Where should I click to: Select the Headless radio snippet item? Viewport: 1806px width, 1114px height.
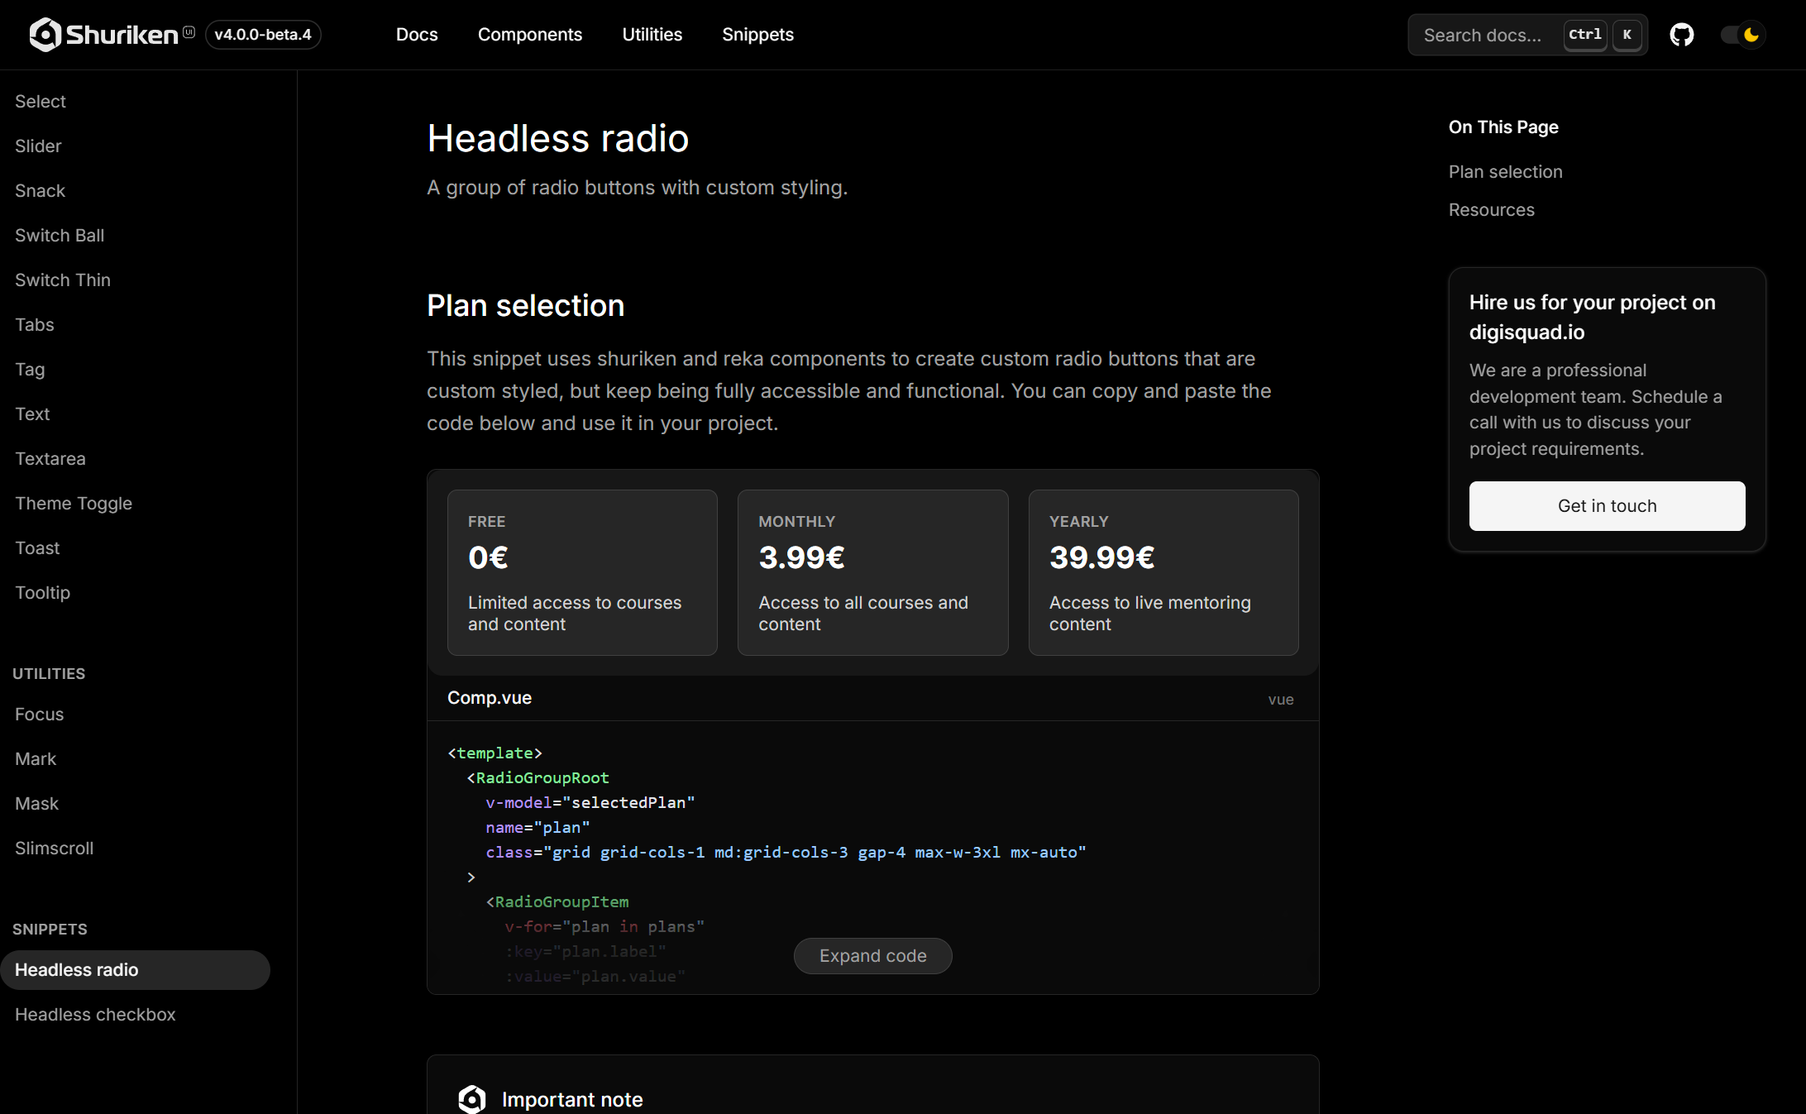(x=135, y=969)
